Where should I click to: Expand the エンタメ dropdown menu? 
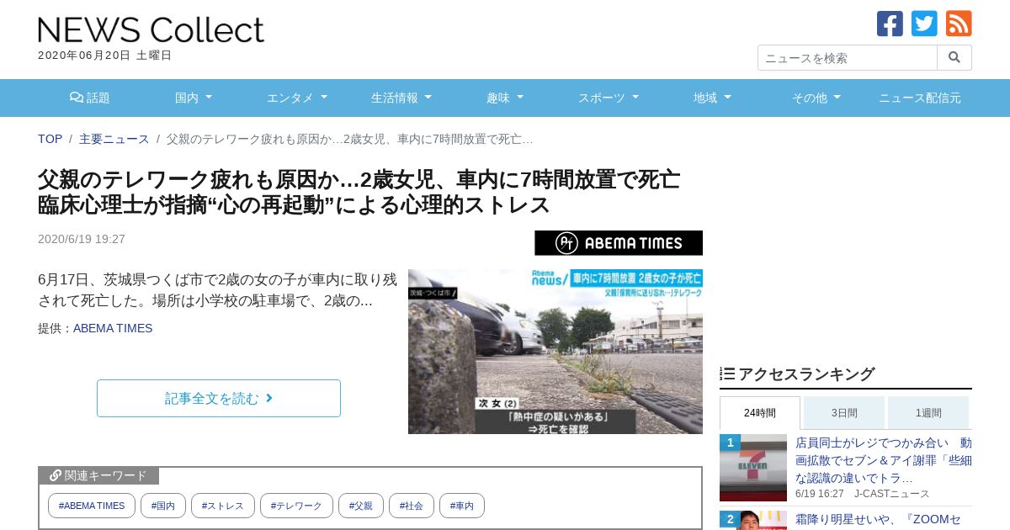(297, 98)
